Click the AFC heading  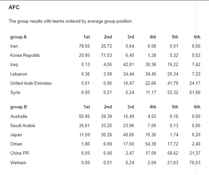pyautogui.click(x=14, y=8)
